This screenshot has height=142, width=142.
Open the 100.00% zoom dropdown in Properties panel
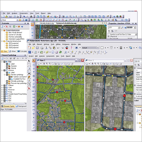(135, 27)
